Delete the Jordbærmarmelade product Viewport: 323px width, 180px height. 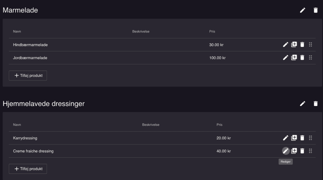[302, 58]
